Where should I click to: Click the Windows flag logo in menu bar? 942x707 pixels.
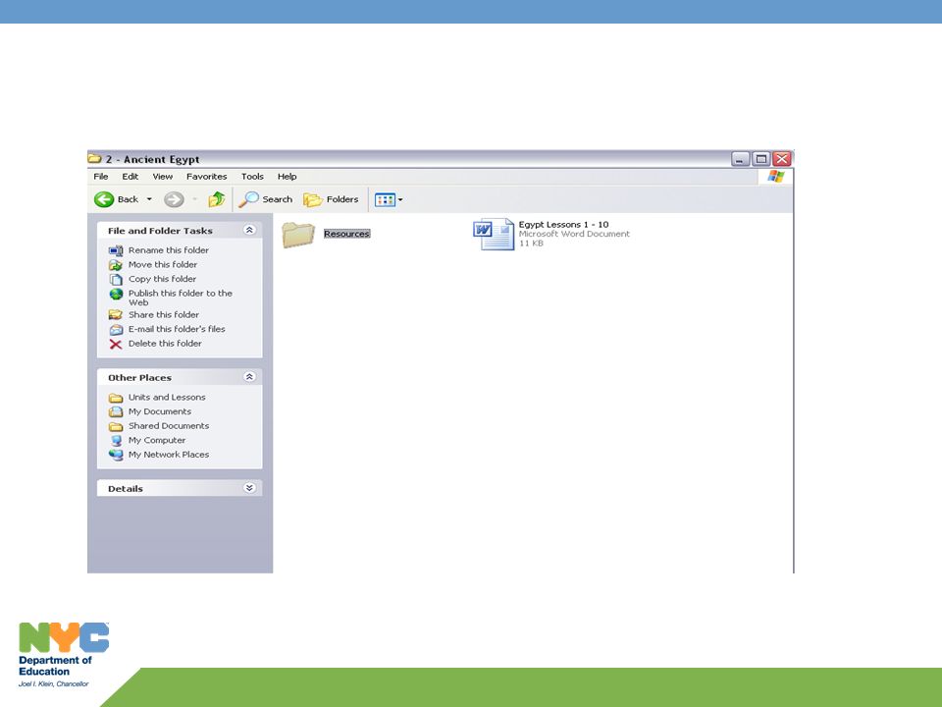pos(775,176)
